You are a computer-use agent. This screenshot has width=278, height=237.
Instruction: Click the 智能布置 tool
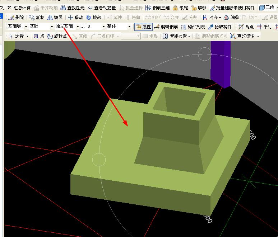175,36
